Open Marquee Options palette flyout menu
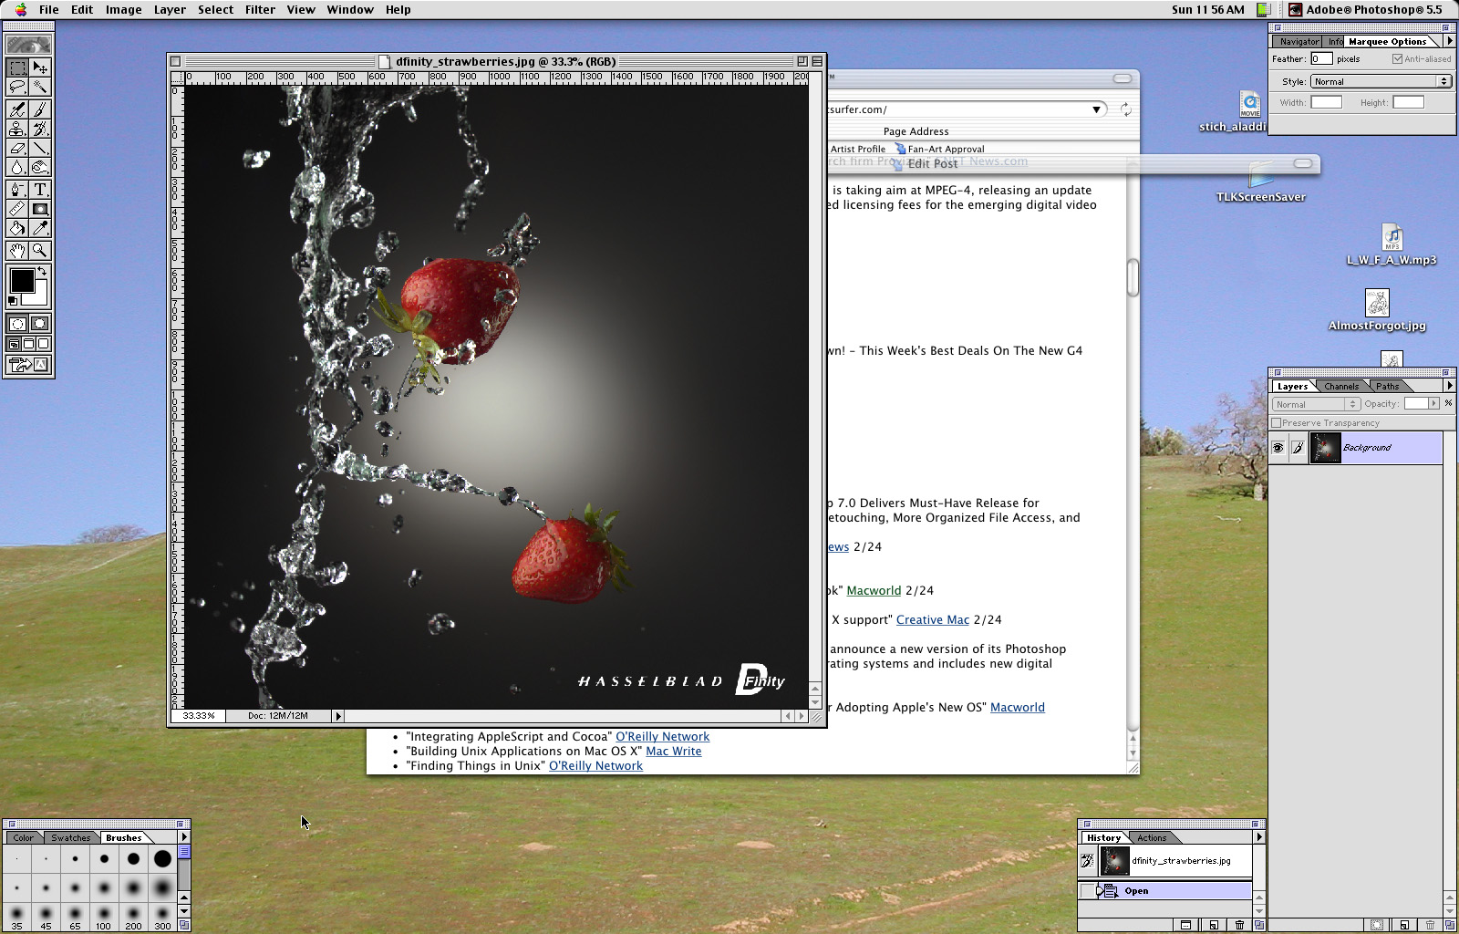Image resolution: width=1459 pixels, height=934 pixels. [1449, 41]
